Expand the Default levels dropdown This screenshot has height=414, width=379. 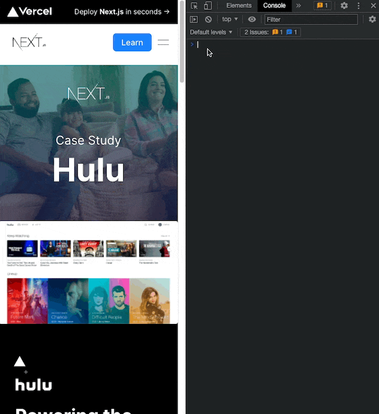pos(211,32)
